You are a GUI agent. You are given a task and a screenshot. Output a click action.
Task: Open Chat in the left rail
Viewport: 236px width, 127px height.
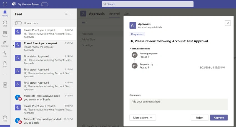tap(5, 24)
